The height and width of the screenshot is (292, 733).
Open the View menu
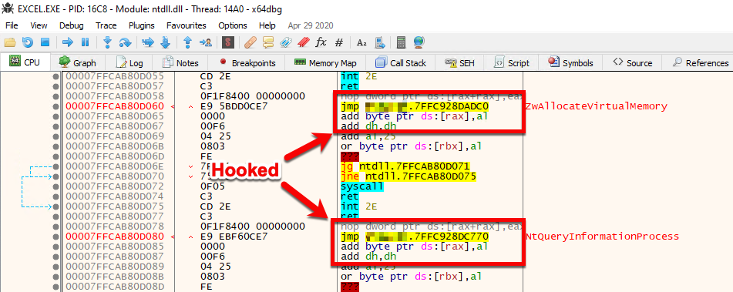[39, 25]
